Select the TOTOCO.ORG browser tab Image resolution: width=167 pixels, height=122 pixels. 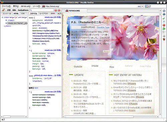pyautogui.click(x=76, y=11)
